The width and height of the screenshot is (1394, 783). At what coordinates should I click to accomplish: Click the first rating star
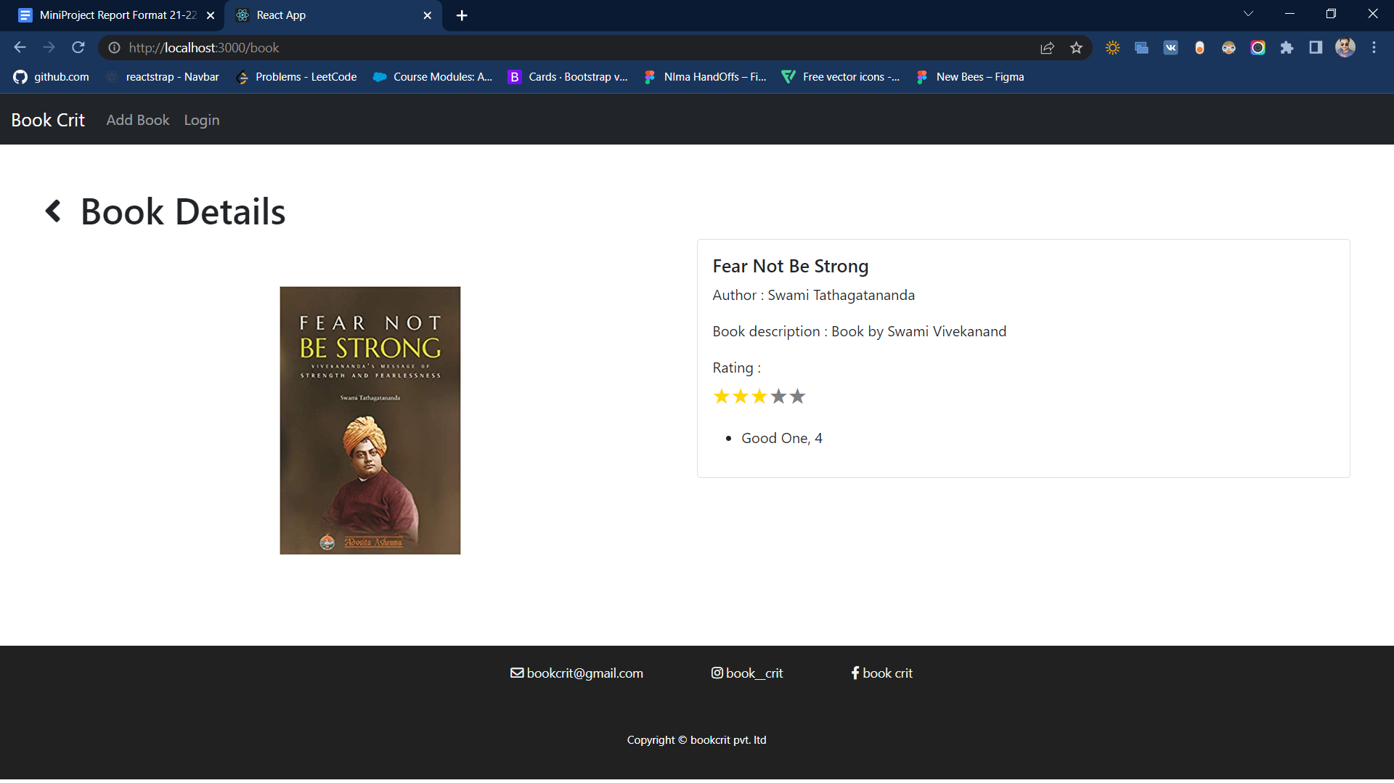[x=721, y=397]
